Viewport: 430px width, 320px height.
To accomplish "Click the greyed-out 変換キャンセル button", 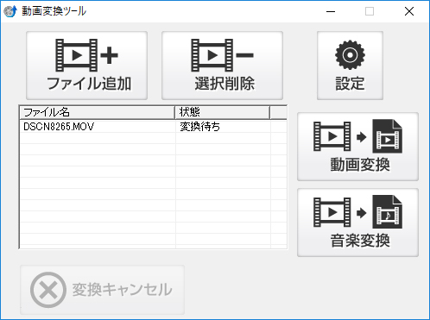I will coord(102,290).
